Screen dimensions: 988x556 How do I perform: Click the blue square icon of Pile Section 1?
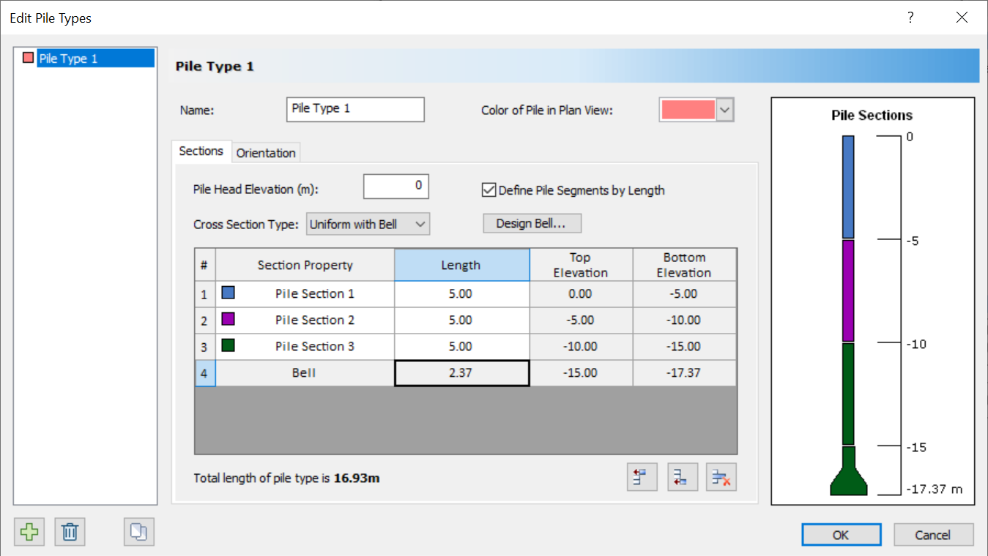point(229,293)
